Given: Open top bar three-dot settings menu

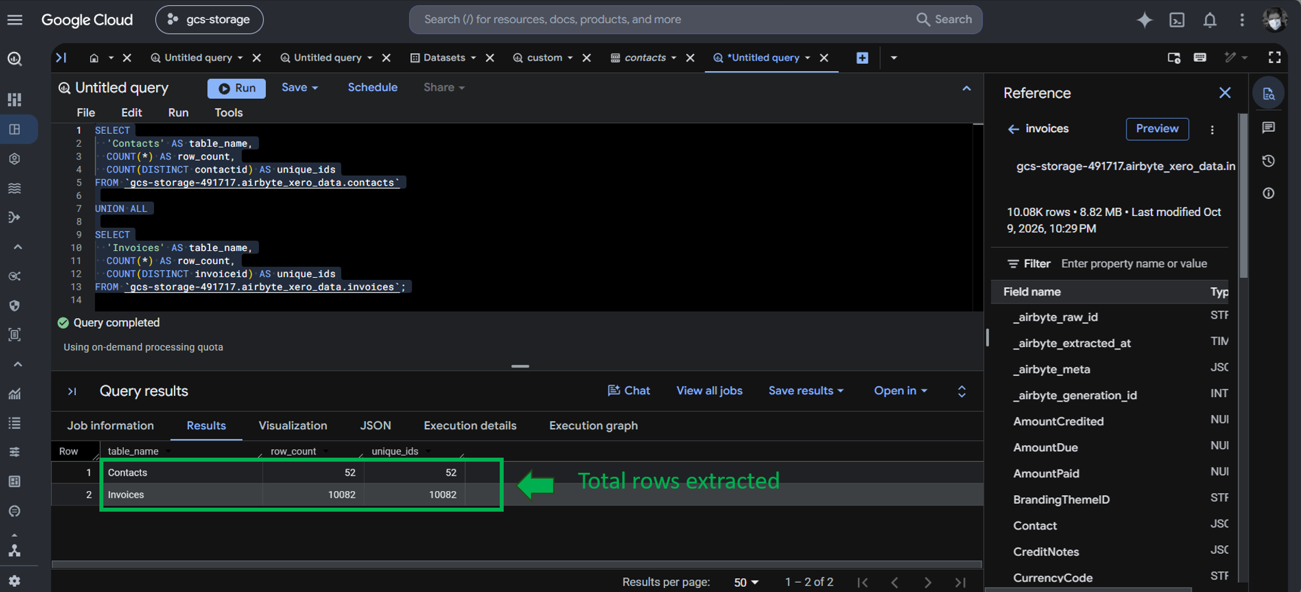Looking at the screenshot, I should pyautogui.click(x=1242, y=20).
